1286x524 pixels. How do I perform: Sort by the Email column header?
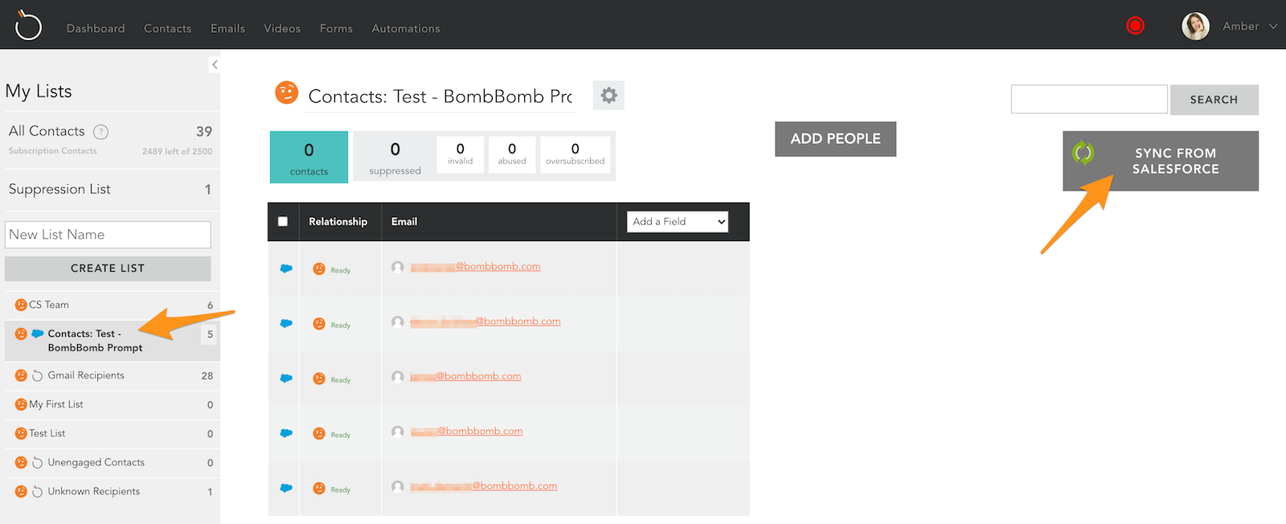pos(404,221)
